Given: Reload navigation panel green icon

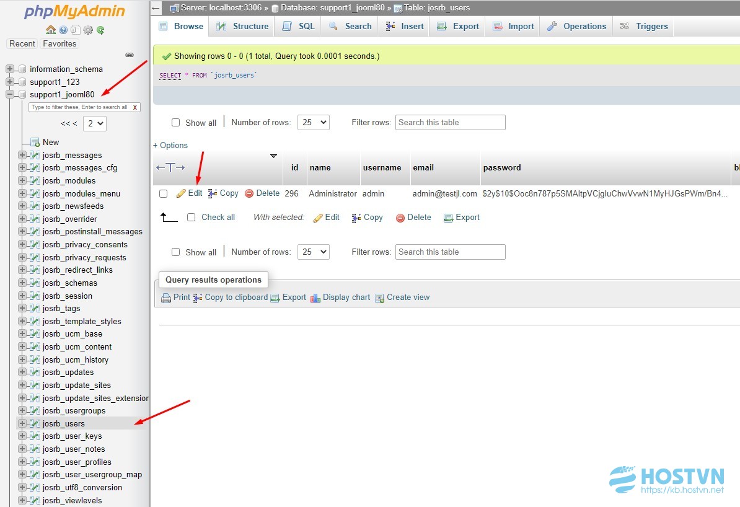Looking at the screenshot, I should [x=100, y=30].
